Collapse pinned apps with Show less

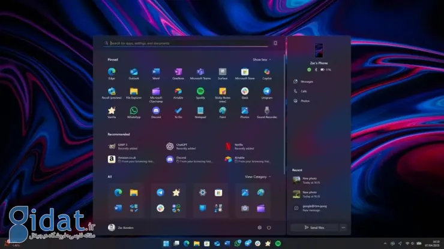(262, 60)
